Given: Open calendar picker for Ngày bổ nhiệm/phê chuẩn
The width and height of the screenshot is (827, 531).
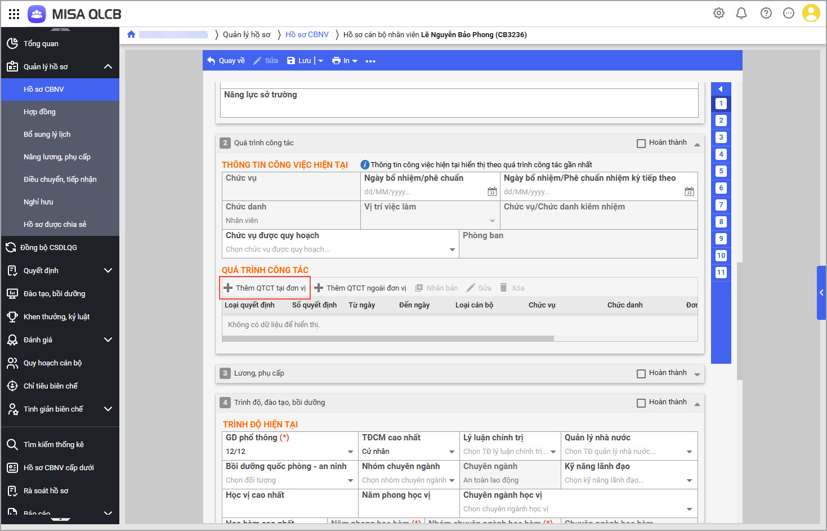Looking at the screenshot, I should click(492, 192).
